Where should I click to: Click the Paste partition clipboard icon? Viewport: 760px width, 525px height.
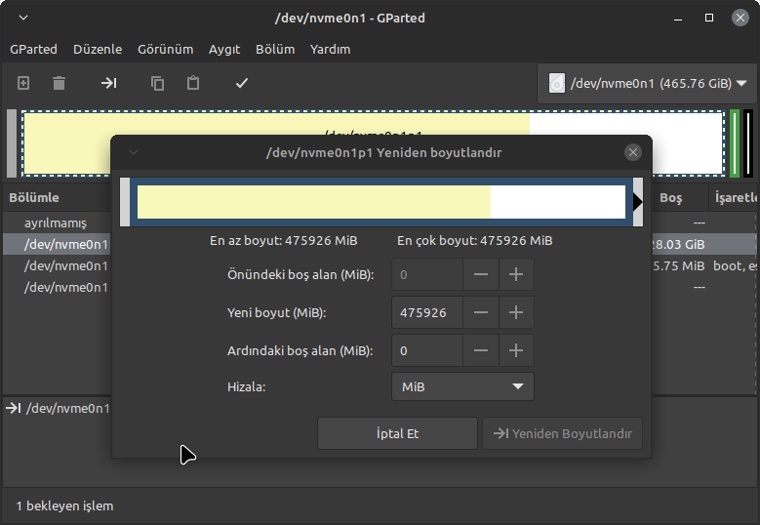193,83
